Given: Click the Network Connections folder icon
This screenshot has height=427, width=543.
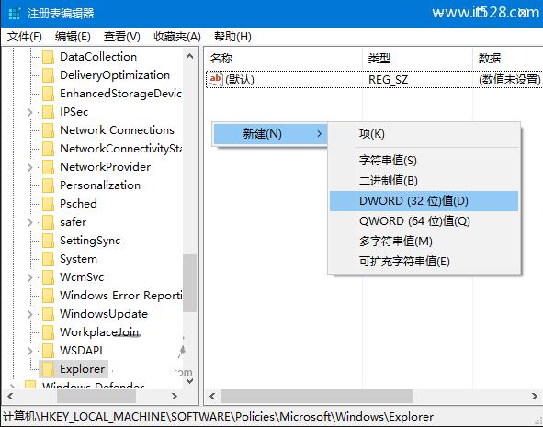Looking at the screenshot, I should 48,130.
